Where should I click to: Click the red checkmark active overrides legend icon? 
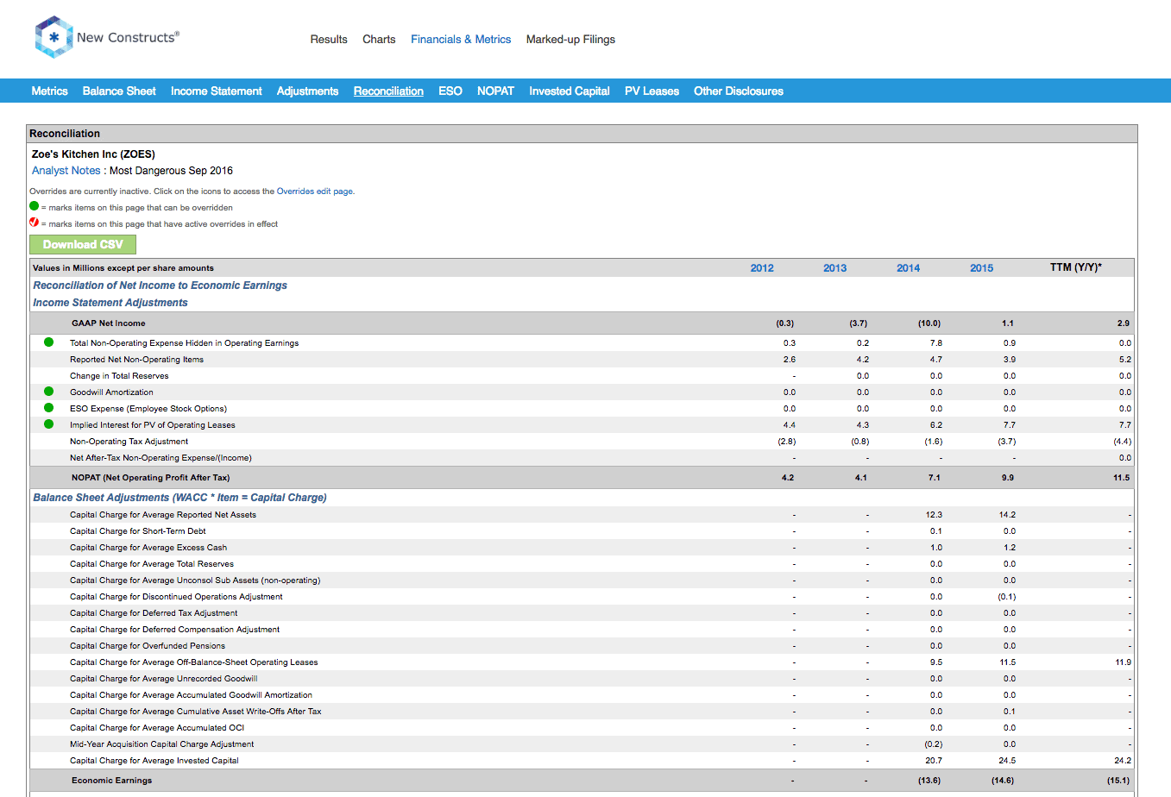point(35,223)
